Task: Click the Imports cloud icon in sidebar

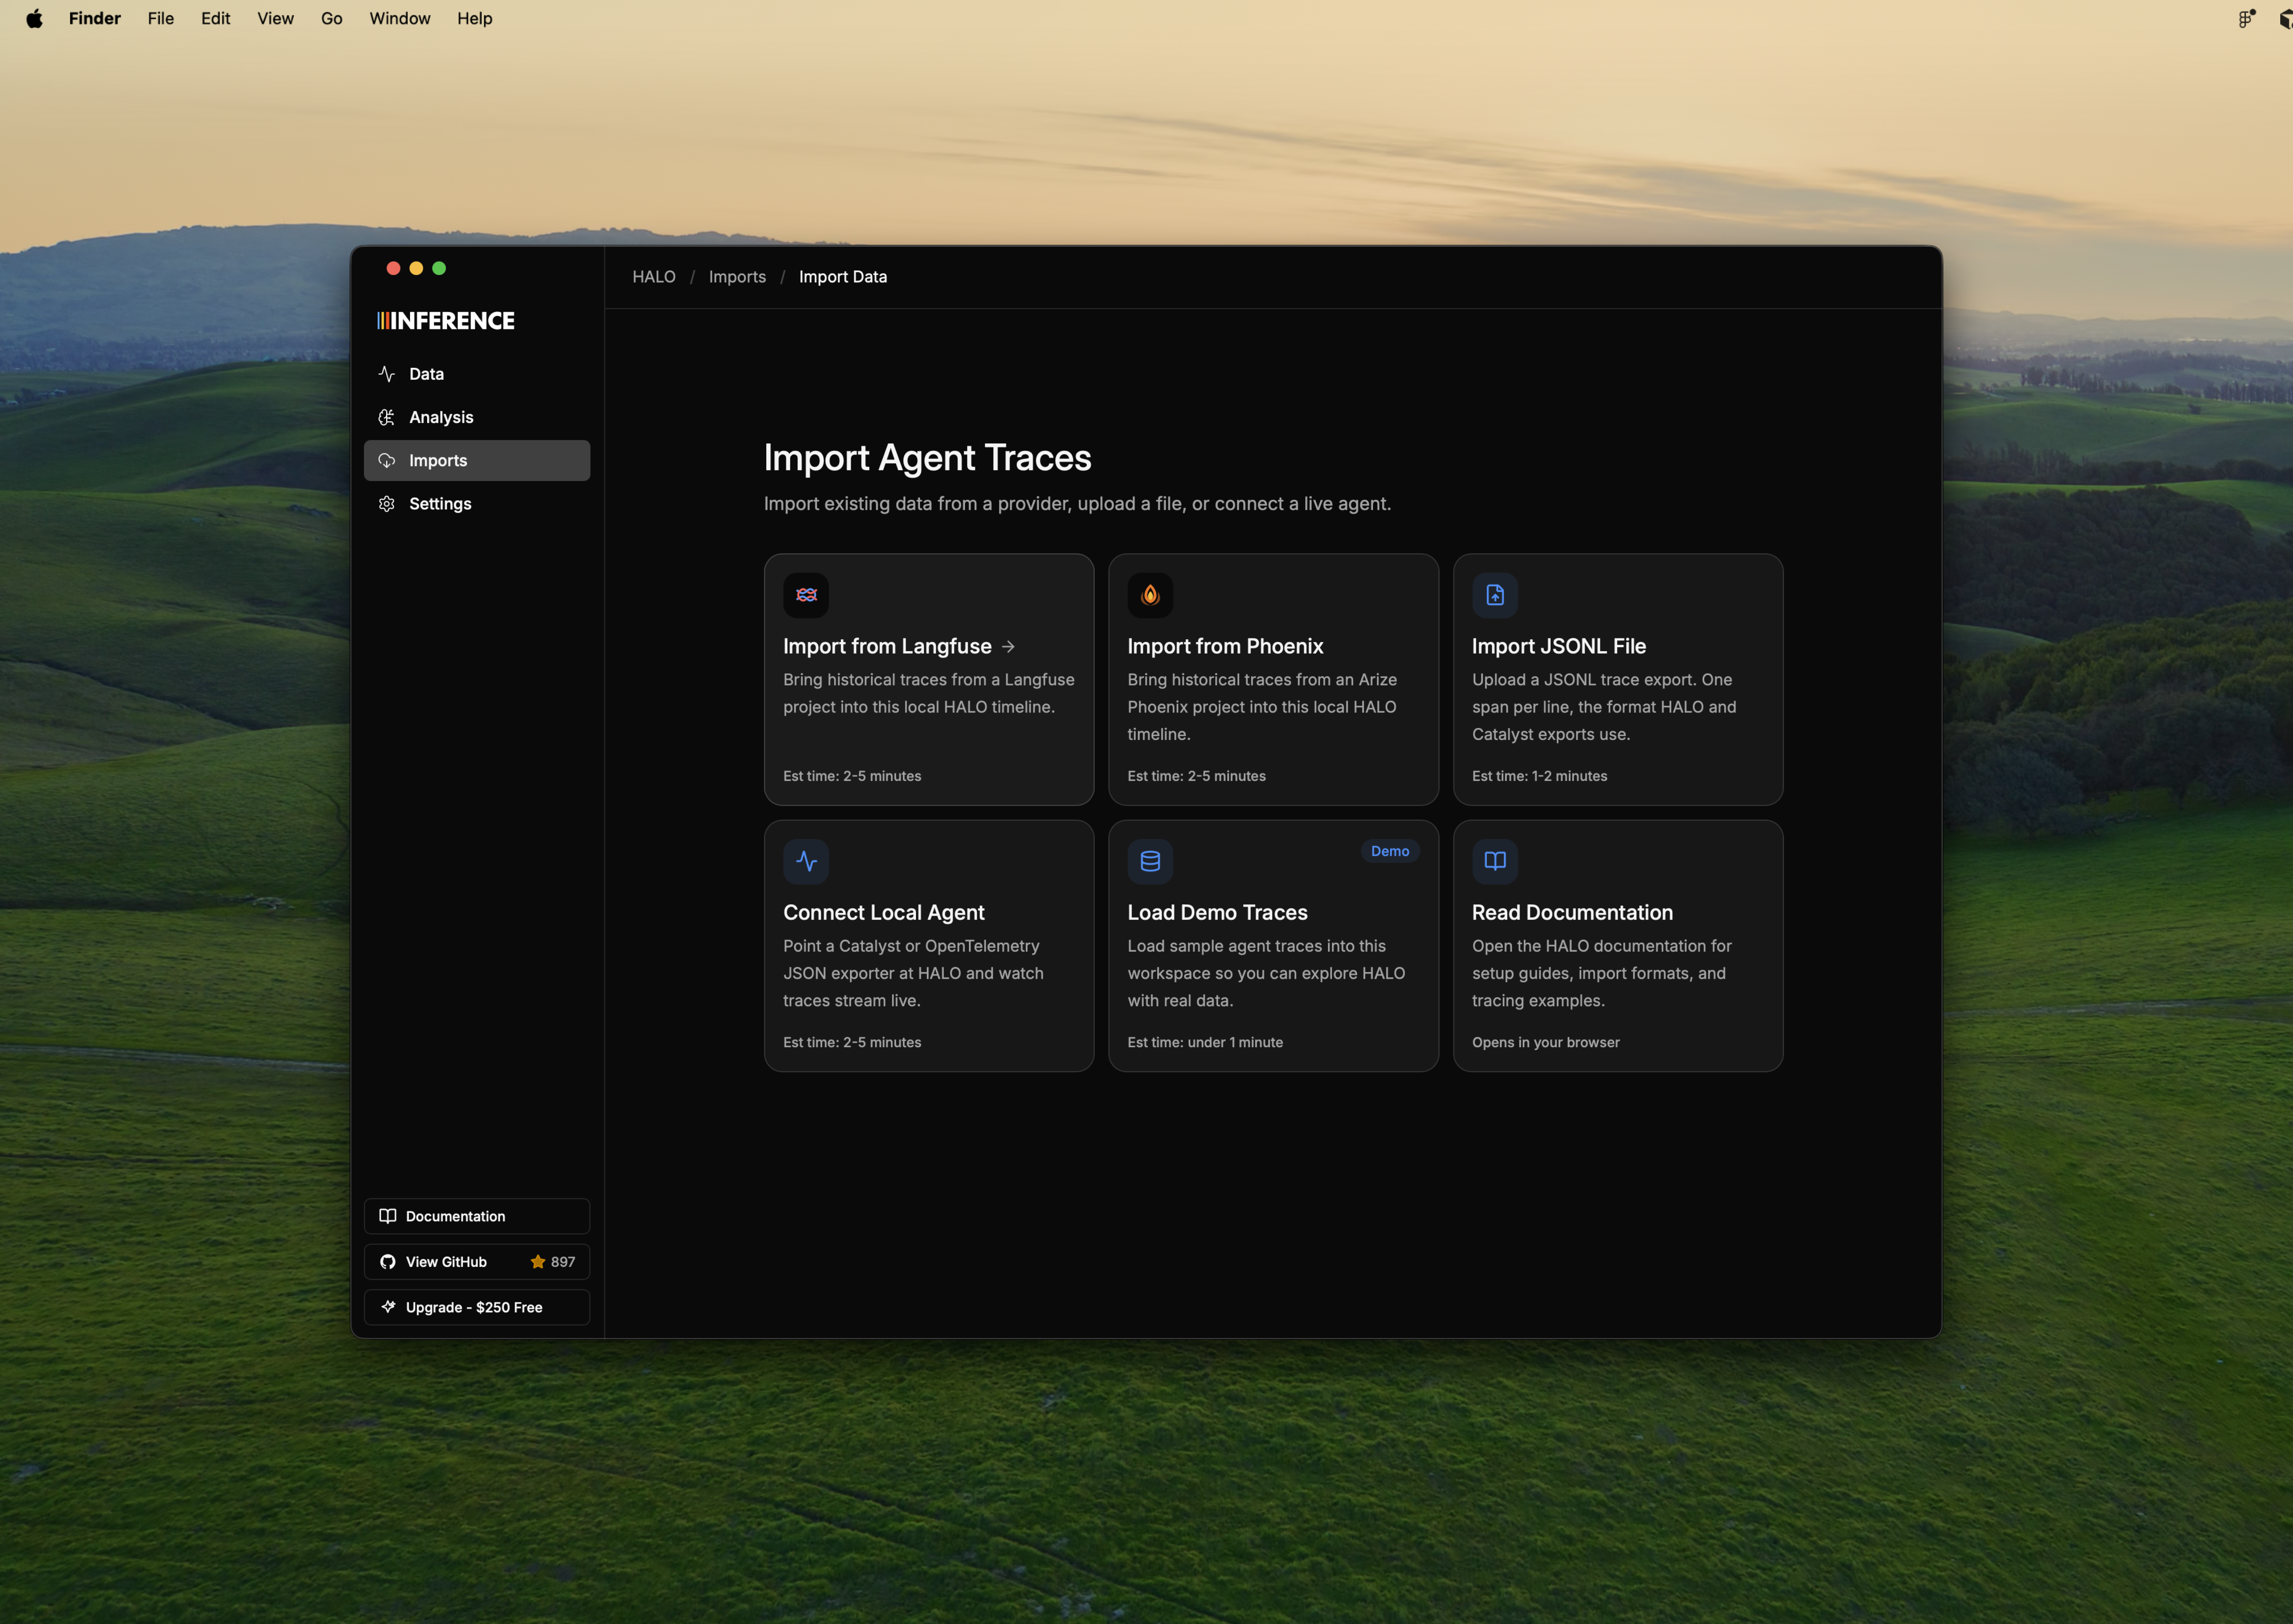Action: tap(387, 461)
